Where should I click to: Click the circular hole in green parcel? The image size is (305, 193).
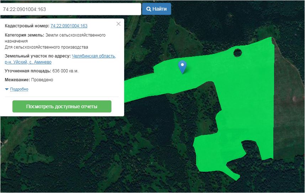click(237, 53)
